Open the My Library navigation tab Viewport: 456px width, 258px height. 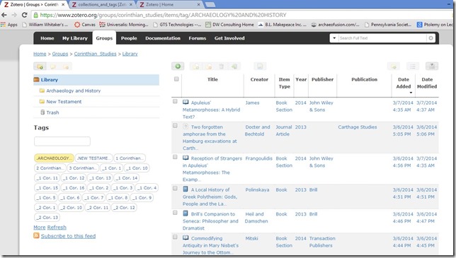pos(75,38)
